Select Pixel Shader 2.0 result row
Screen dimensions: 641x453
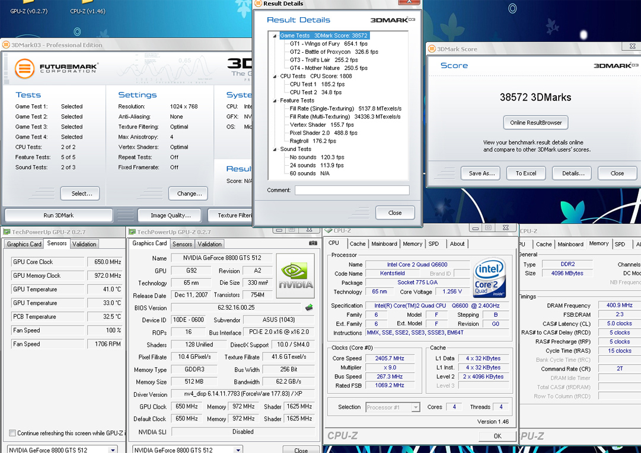point(323,133)
